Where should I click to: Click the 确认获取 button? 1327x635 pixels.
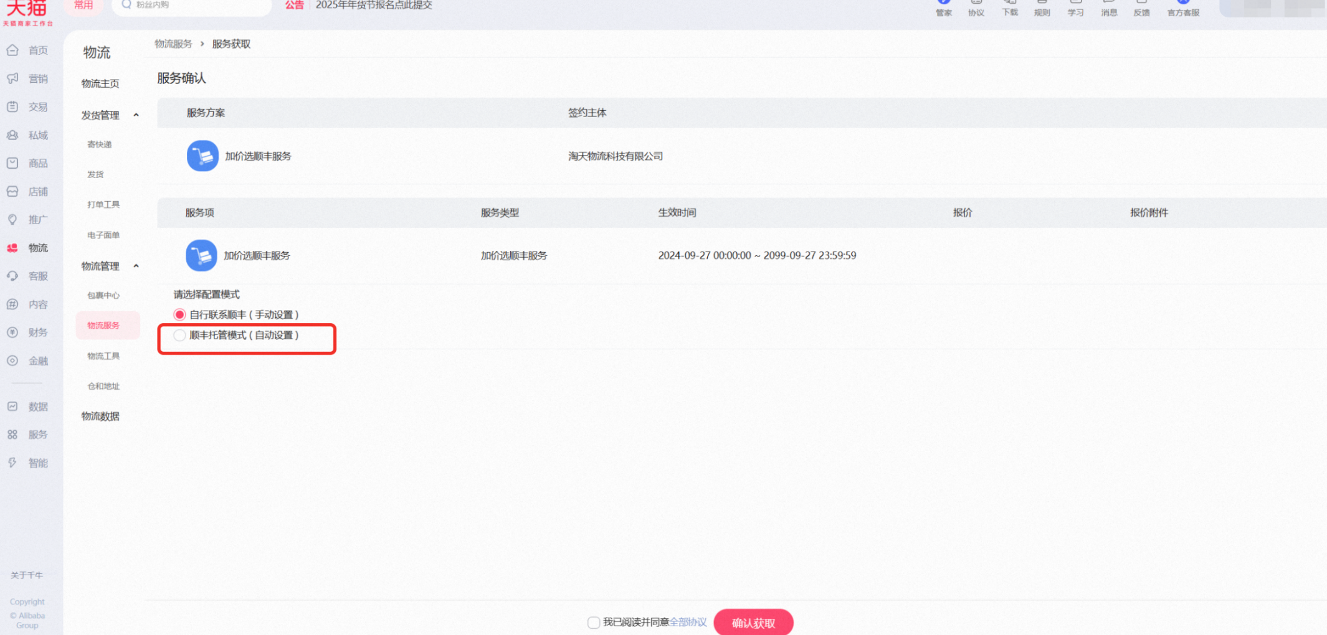click(753, 623)
